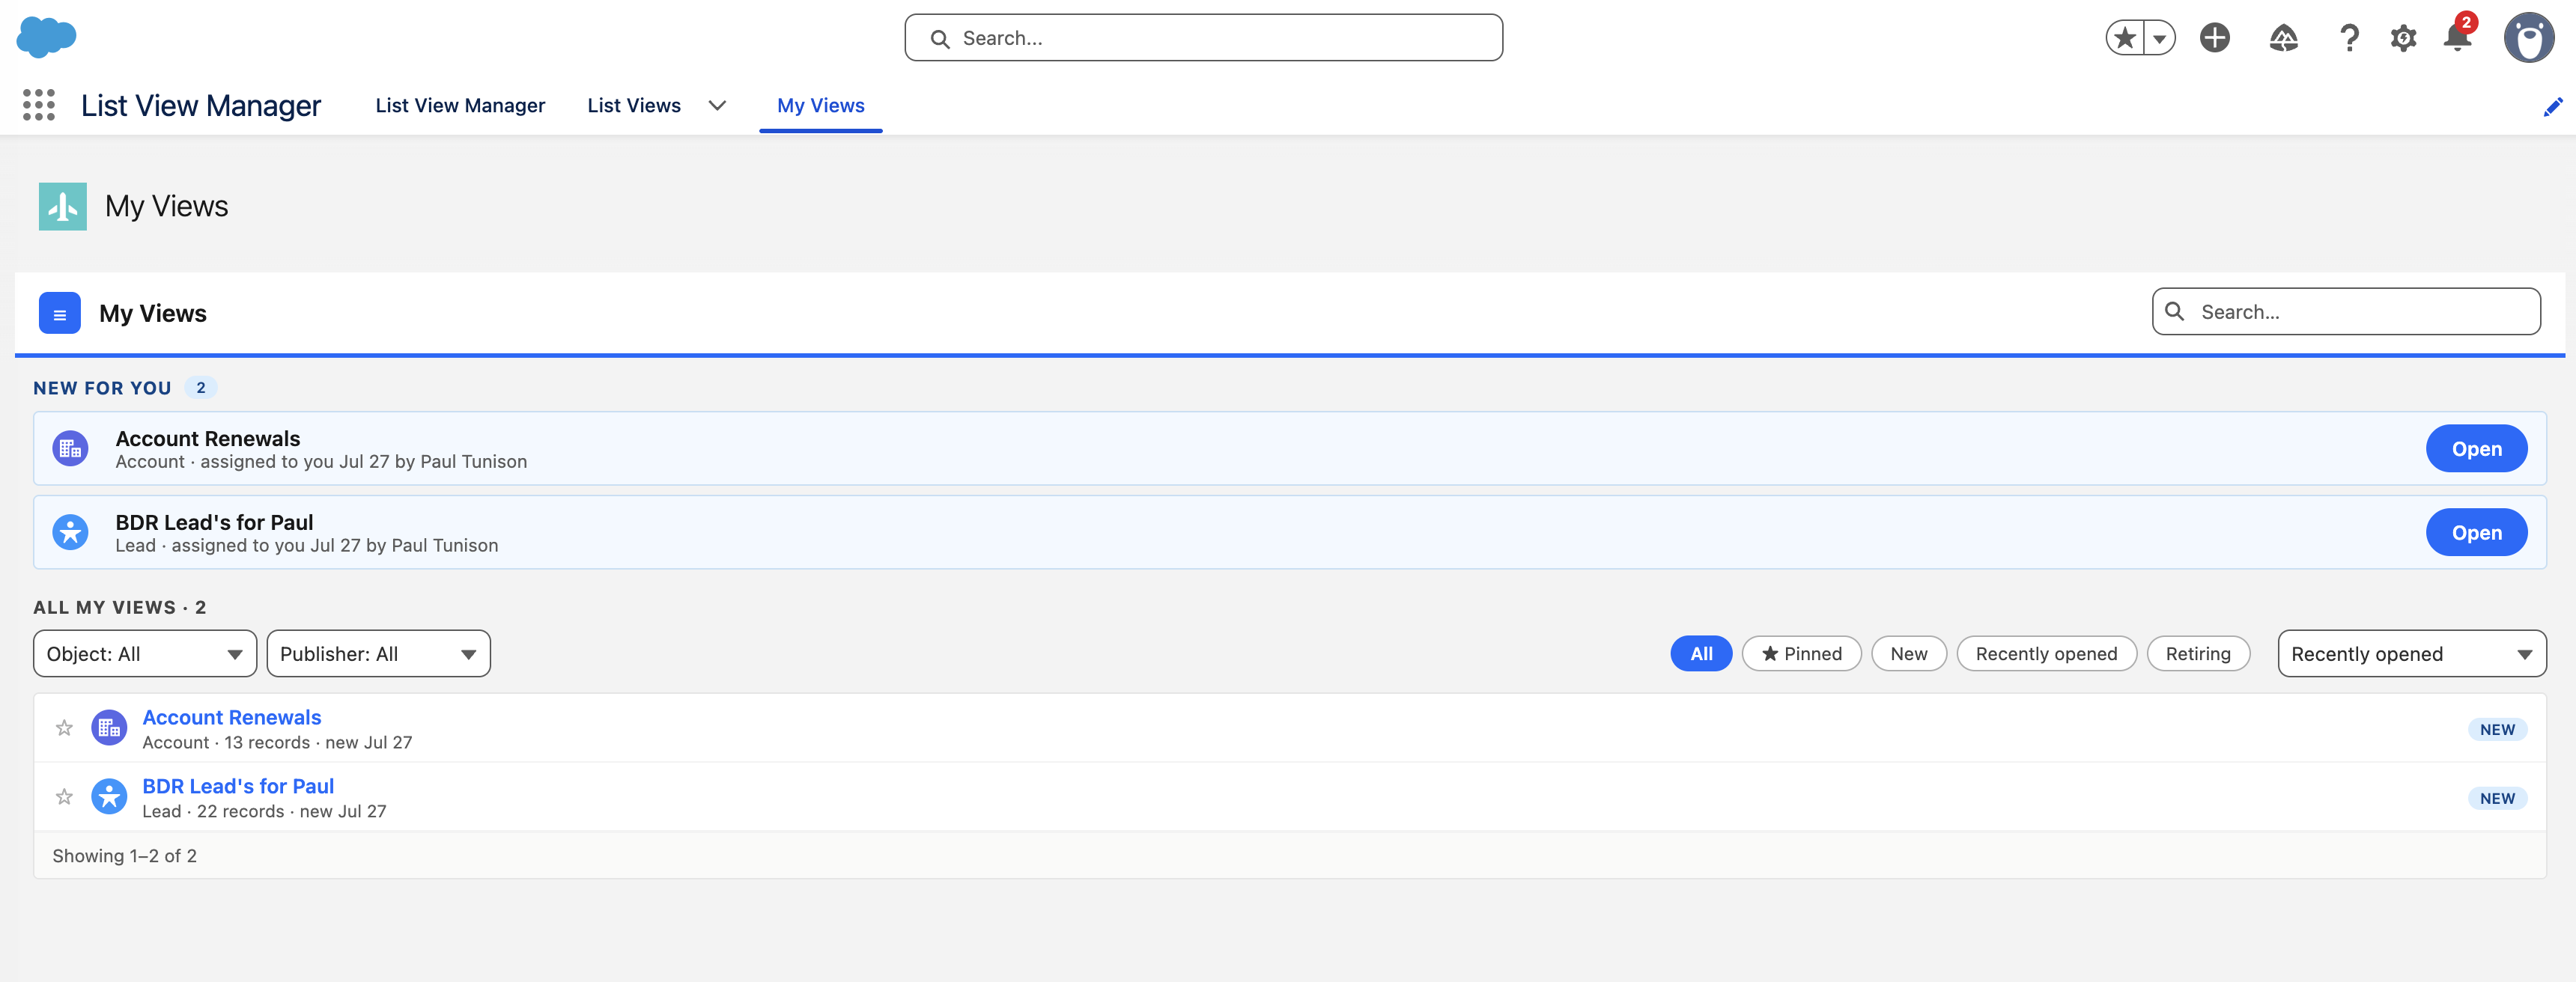Click the Account icon in New For You
The width and height of the screenshot is (2576, 982).
coord(71,448)
